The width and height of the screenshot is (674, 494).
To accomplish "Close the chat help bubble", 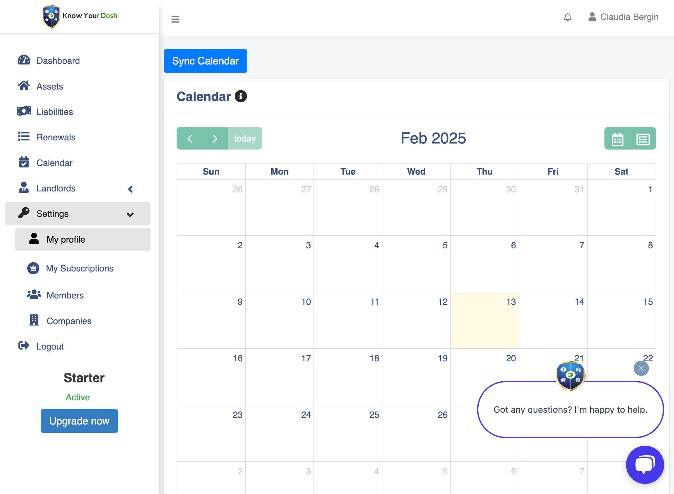I will (x=641, y=368).
